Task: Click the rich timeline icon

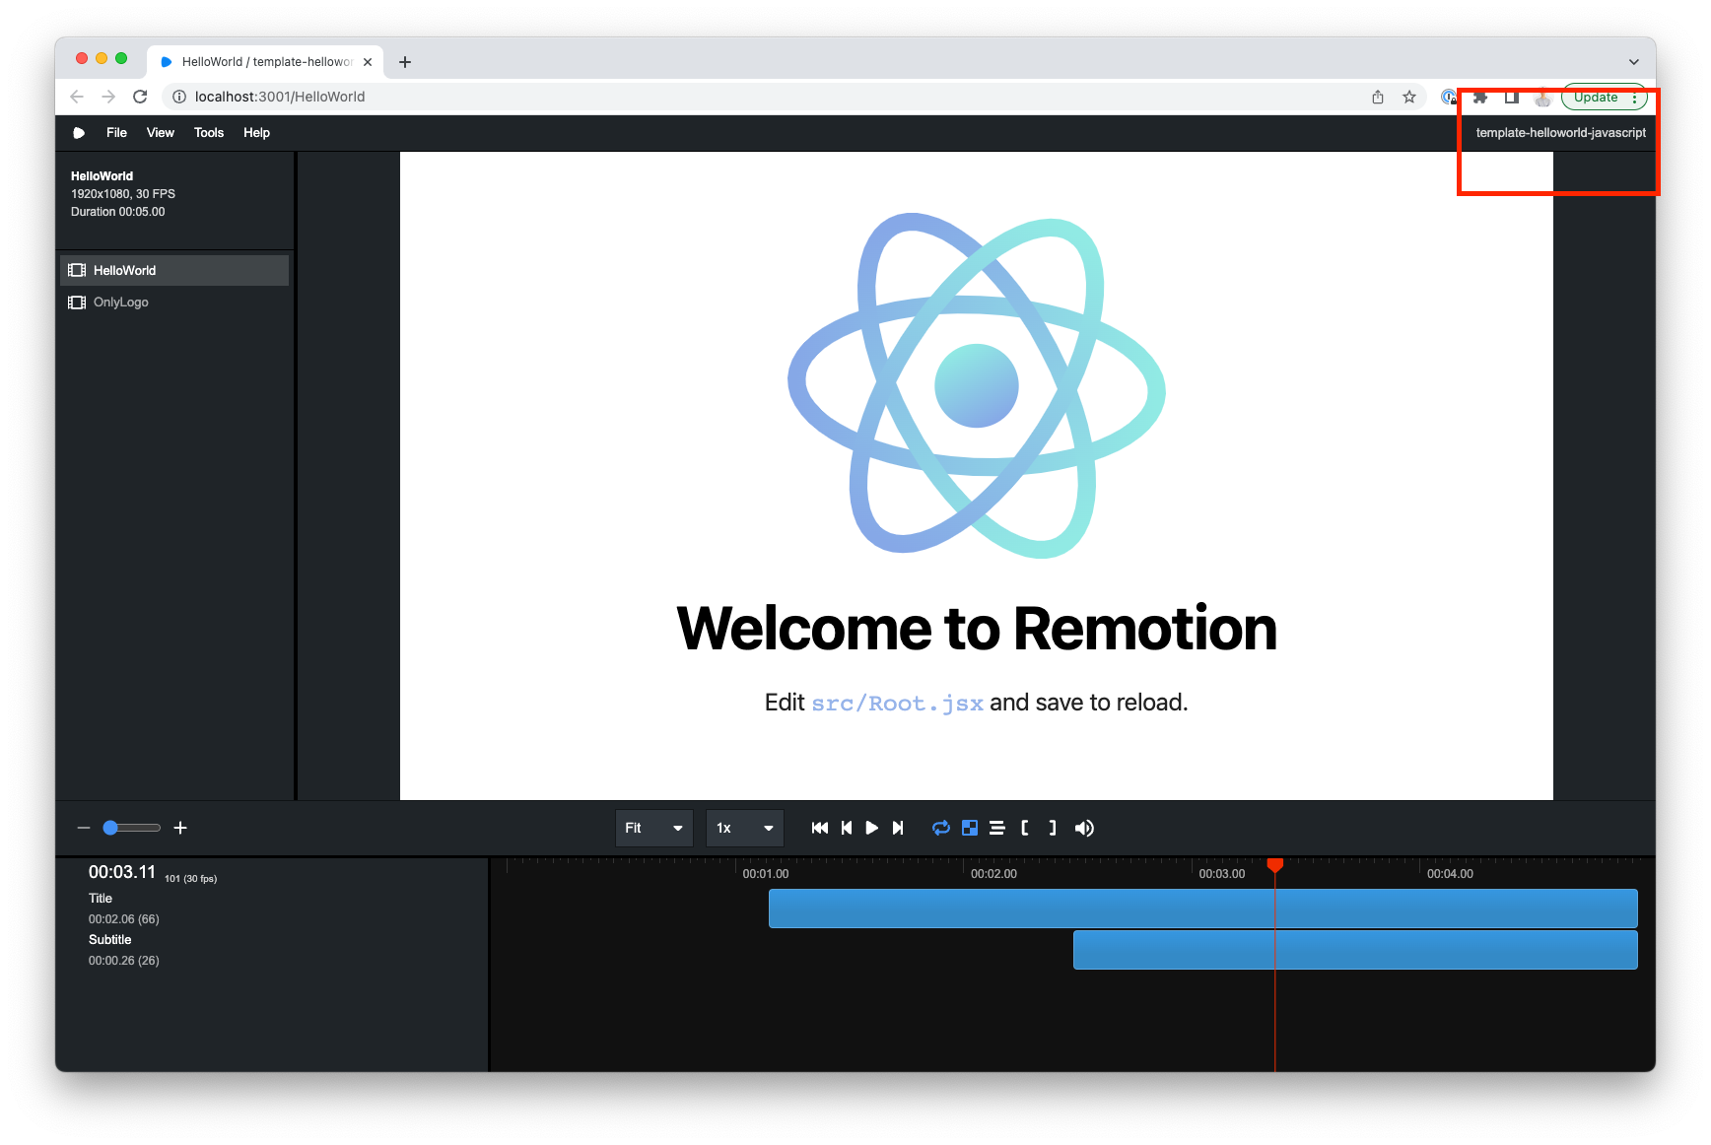Action: coord(996,828)
